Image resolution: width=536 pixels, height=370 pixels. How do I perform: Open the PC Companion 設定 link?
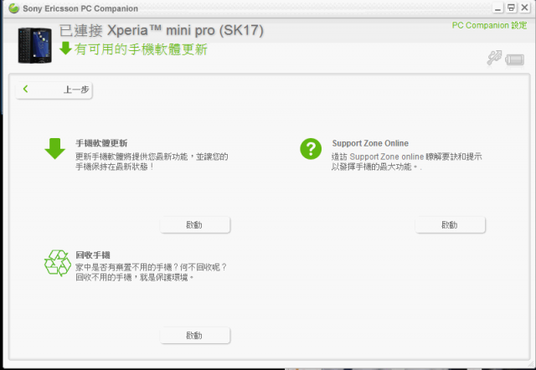tap(489, 25)
